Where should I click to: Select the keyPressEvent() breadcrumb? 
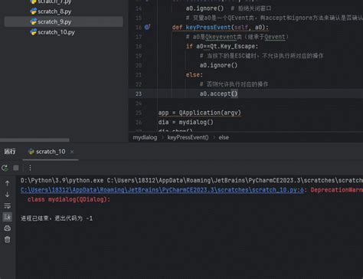[188, 137]
